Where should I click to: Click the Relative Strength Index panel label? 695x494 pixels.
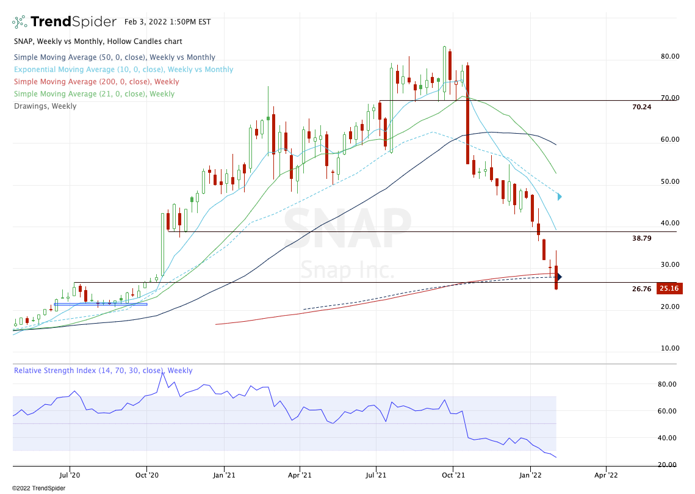point(103,370)
